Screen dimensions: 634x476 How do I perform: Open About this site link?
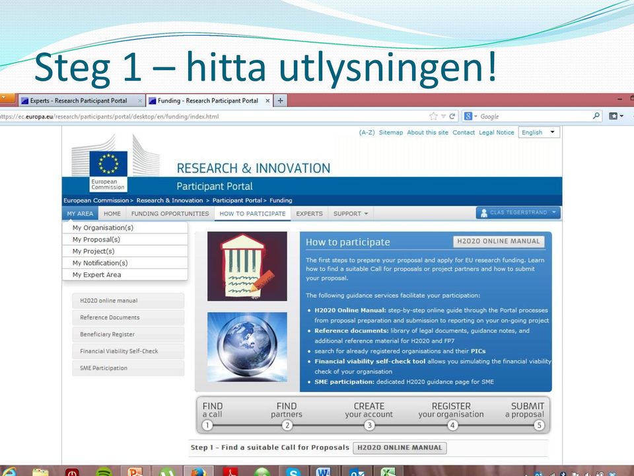click(428, 132)
